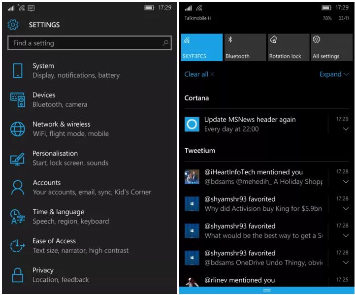Expand the OneDrive Undo Thingy chevron
This screenshot has height=295, width=355.
[x=346, y=262]
